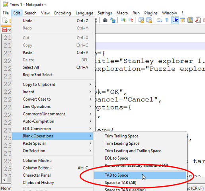Image resolution: width=205 pixels, height=191 pixels.
Task: Open the Language menu
Action: 84,13
